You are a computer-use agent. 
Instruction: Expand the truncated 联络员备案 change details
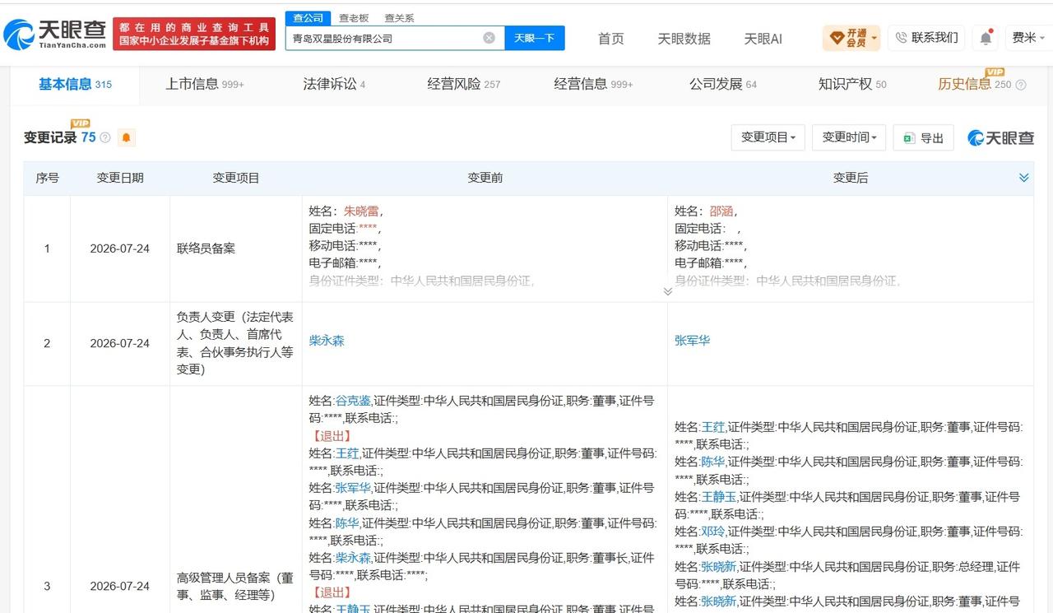click(x=667, y=290)
